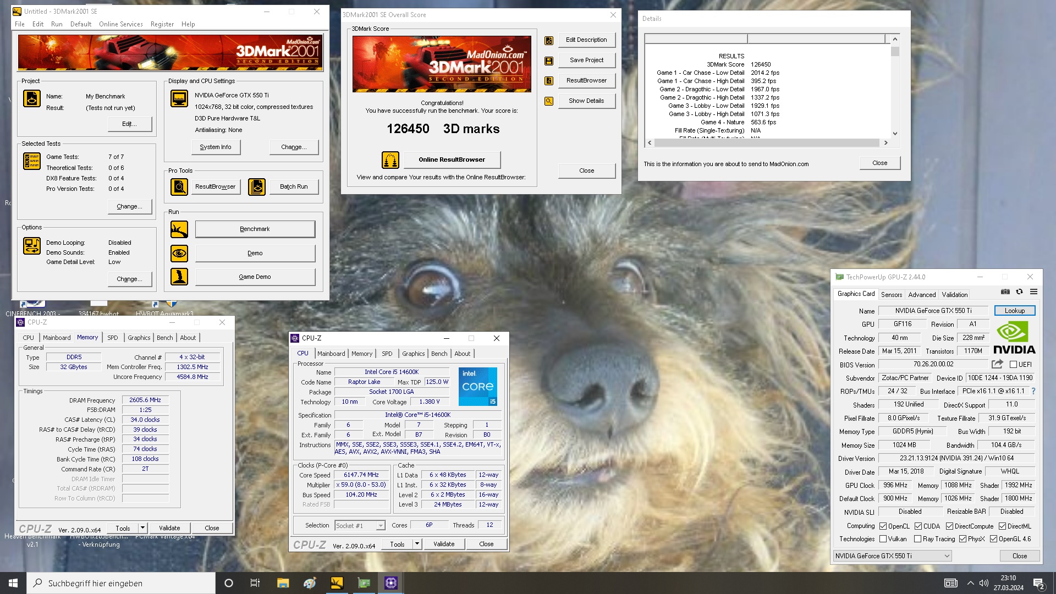Click the Task View taskbar icon
Image resolution: width=1056 pixels, height=594 pixels.
click(x=255, y=583)
